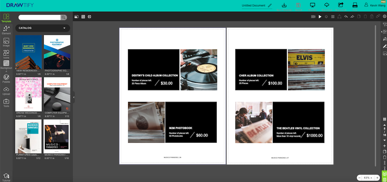Redo the last action
Viewport: 387px width, 182px height.
pyautogui.click(x=352, y=17)
